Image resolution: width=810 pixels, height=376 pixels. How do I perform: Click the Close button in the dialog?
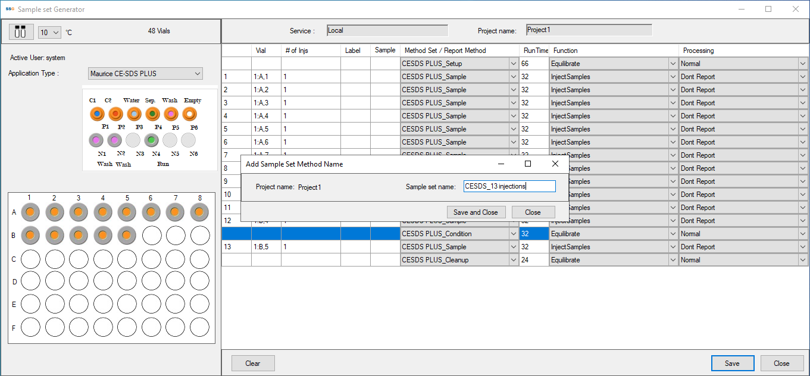tap(533, 212)
